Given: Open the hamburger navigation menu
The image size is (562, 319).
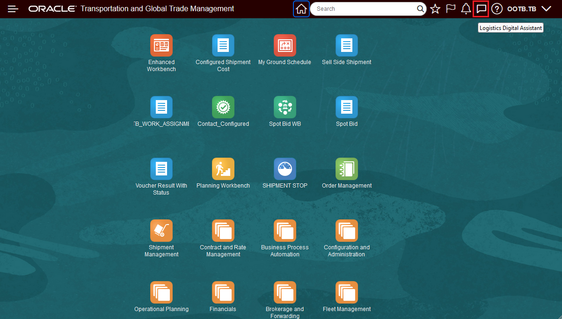Looking at the screenshot, I should 13,9.
